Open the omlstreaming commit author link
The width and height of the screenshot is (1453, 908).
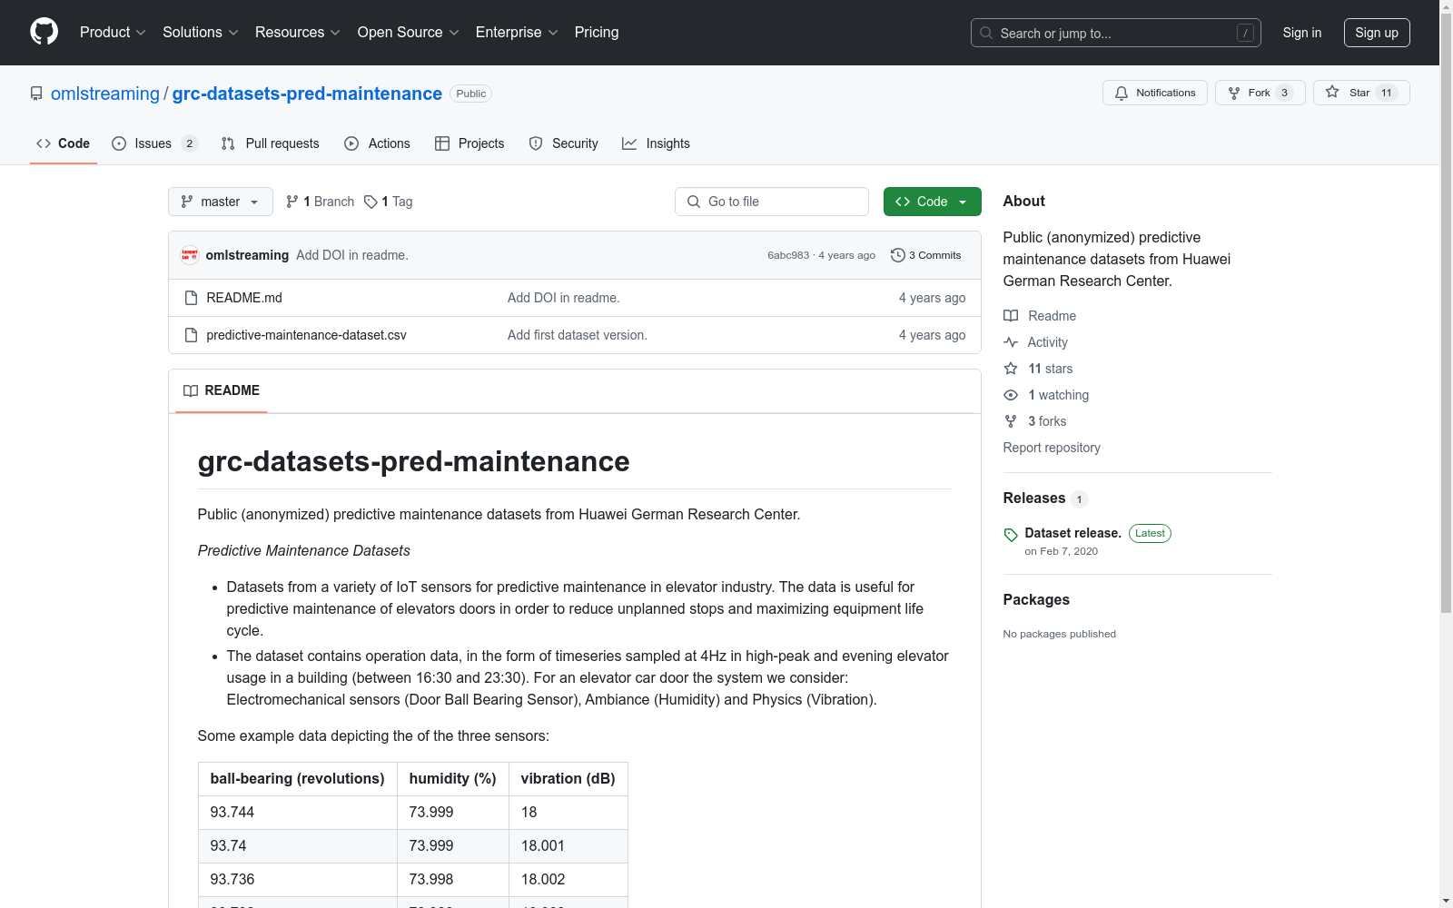[x=247, y=255]
